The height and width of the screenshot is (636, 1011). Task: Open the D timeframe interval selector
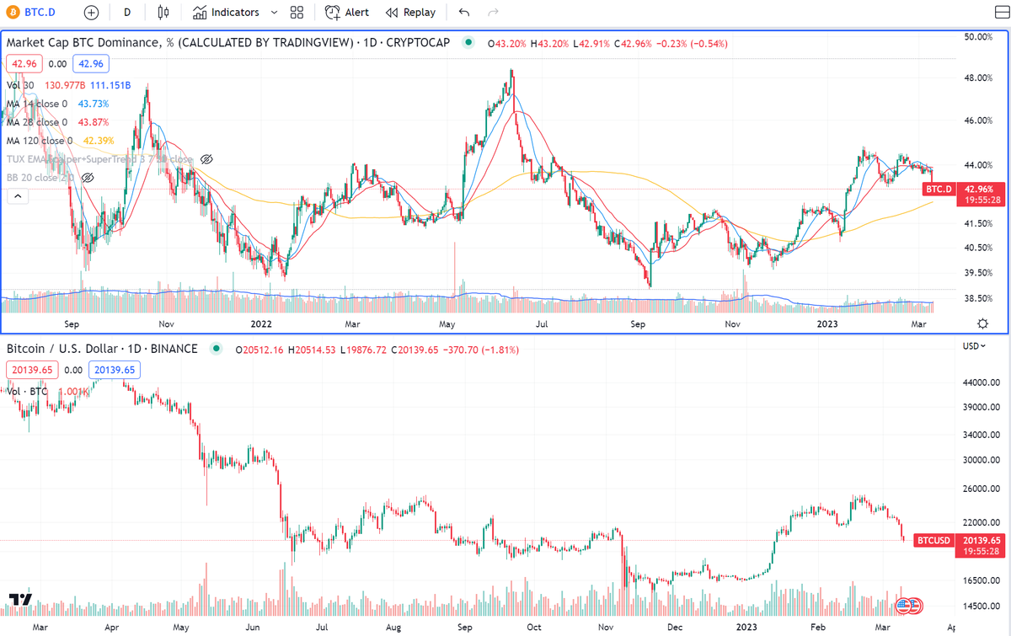127,13
